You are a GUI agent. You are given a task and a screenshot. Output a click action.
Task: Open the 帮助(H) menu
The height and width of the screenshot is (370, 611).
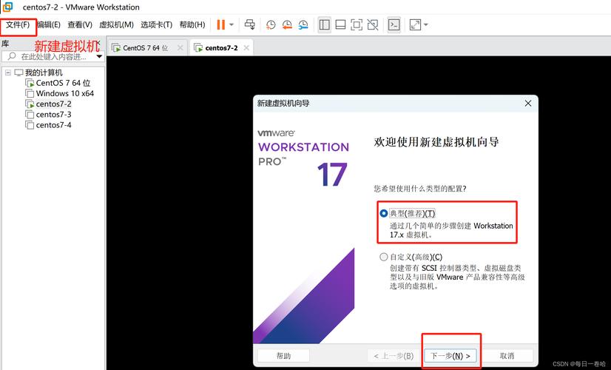pyautogui.click(x=192, y=25)
